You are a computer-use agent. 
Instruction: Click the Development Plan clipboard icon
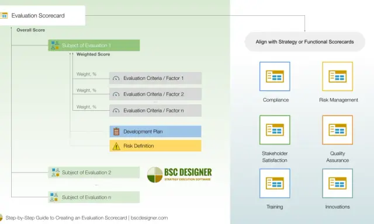116,131
